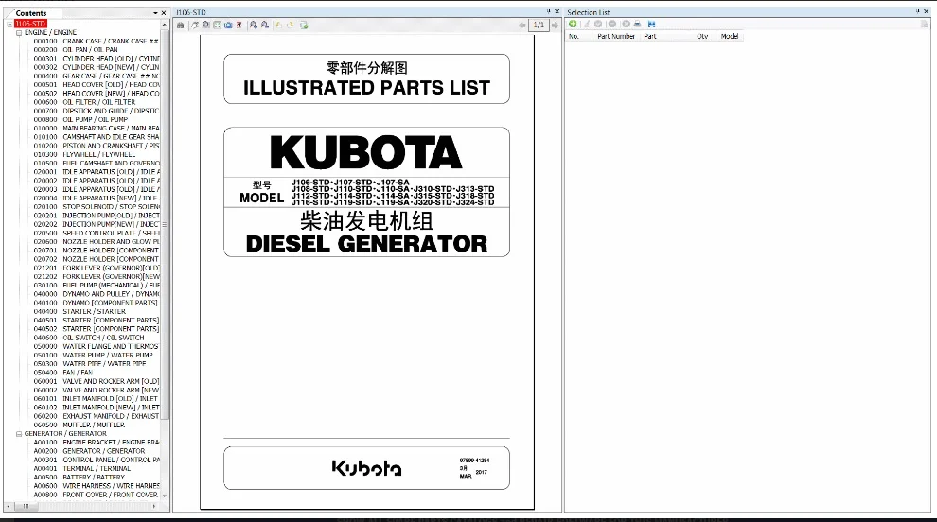
Task: Collapse the ENGINE / ENGINE tree group
Action: coord(19,33)
